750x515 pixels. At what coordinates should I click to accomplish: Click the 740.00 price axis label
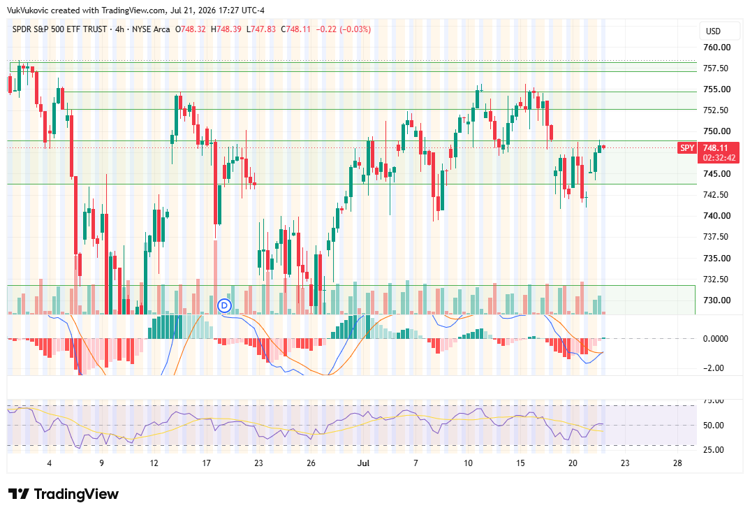(717, 216)
